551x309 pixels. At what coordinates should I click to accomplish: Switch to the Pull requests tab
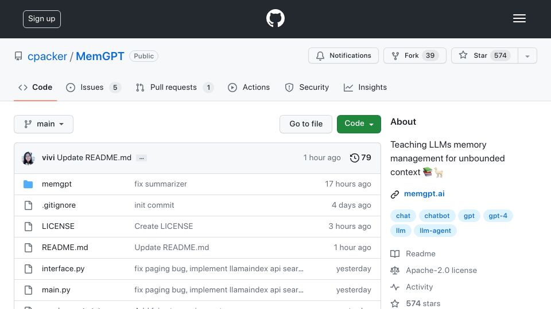tap(174, 87)
